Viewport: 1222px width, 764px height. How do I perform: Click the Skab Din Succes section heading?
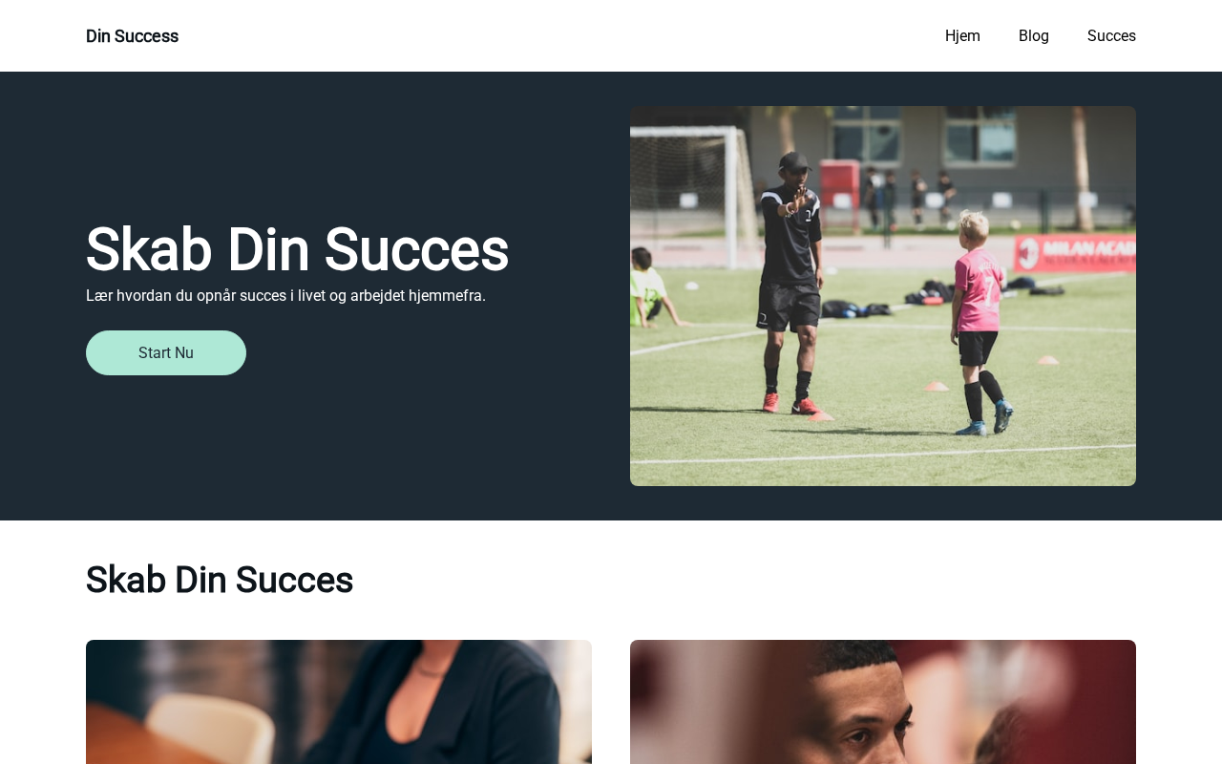tap(220, 580)
